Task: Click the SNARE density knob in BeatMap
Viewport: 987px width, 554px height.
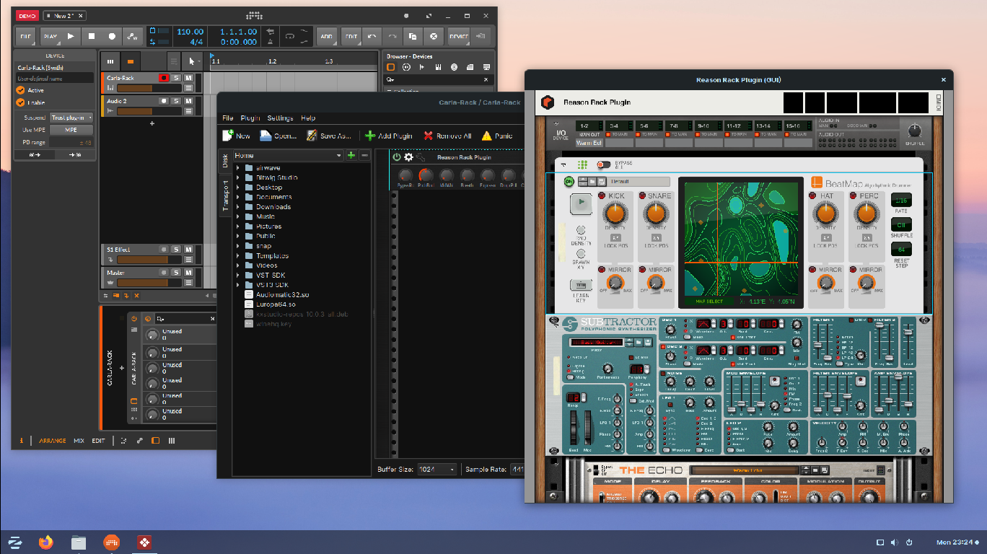Action: pyautogui.click(x=656, y=213)
